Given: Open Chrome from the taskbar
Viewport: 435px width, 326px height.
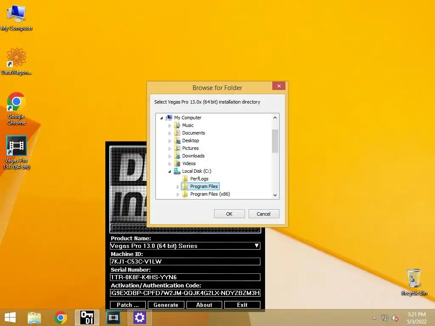Looking at the screenshot, I should [60, 318].
